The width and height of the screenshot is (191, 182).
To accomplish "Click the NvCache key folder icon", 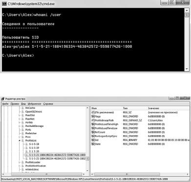I will click(x=23, y=108).
